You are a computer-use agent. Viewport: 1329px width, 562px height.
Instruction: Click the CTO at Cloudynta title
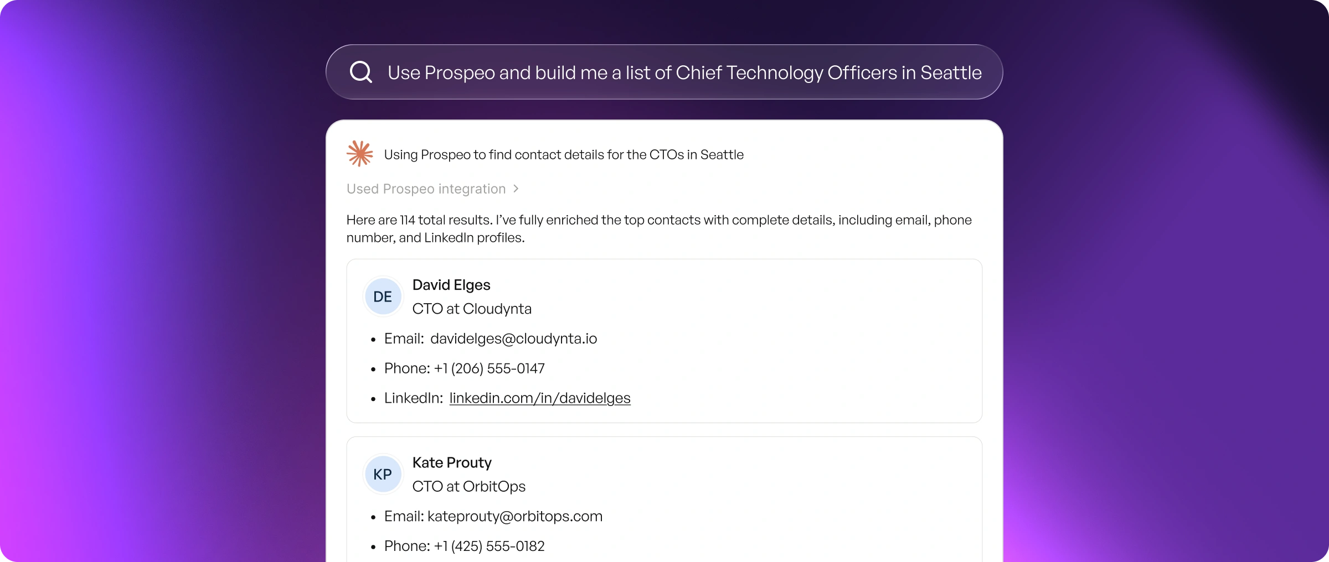click(x=472, y=309)
